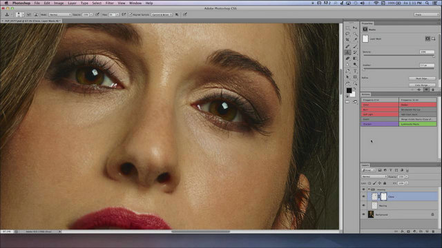This screenshot has width=442, height=248.
Task: Toggle the Aligned Sample checkbox
Action: click(x=131, y=14)
